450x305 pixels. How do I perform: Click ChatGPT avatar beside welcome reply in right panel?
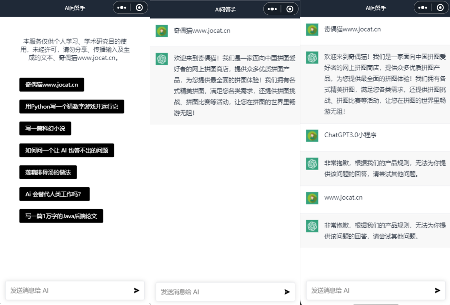point(312,58)
